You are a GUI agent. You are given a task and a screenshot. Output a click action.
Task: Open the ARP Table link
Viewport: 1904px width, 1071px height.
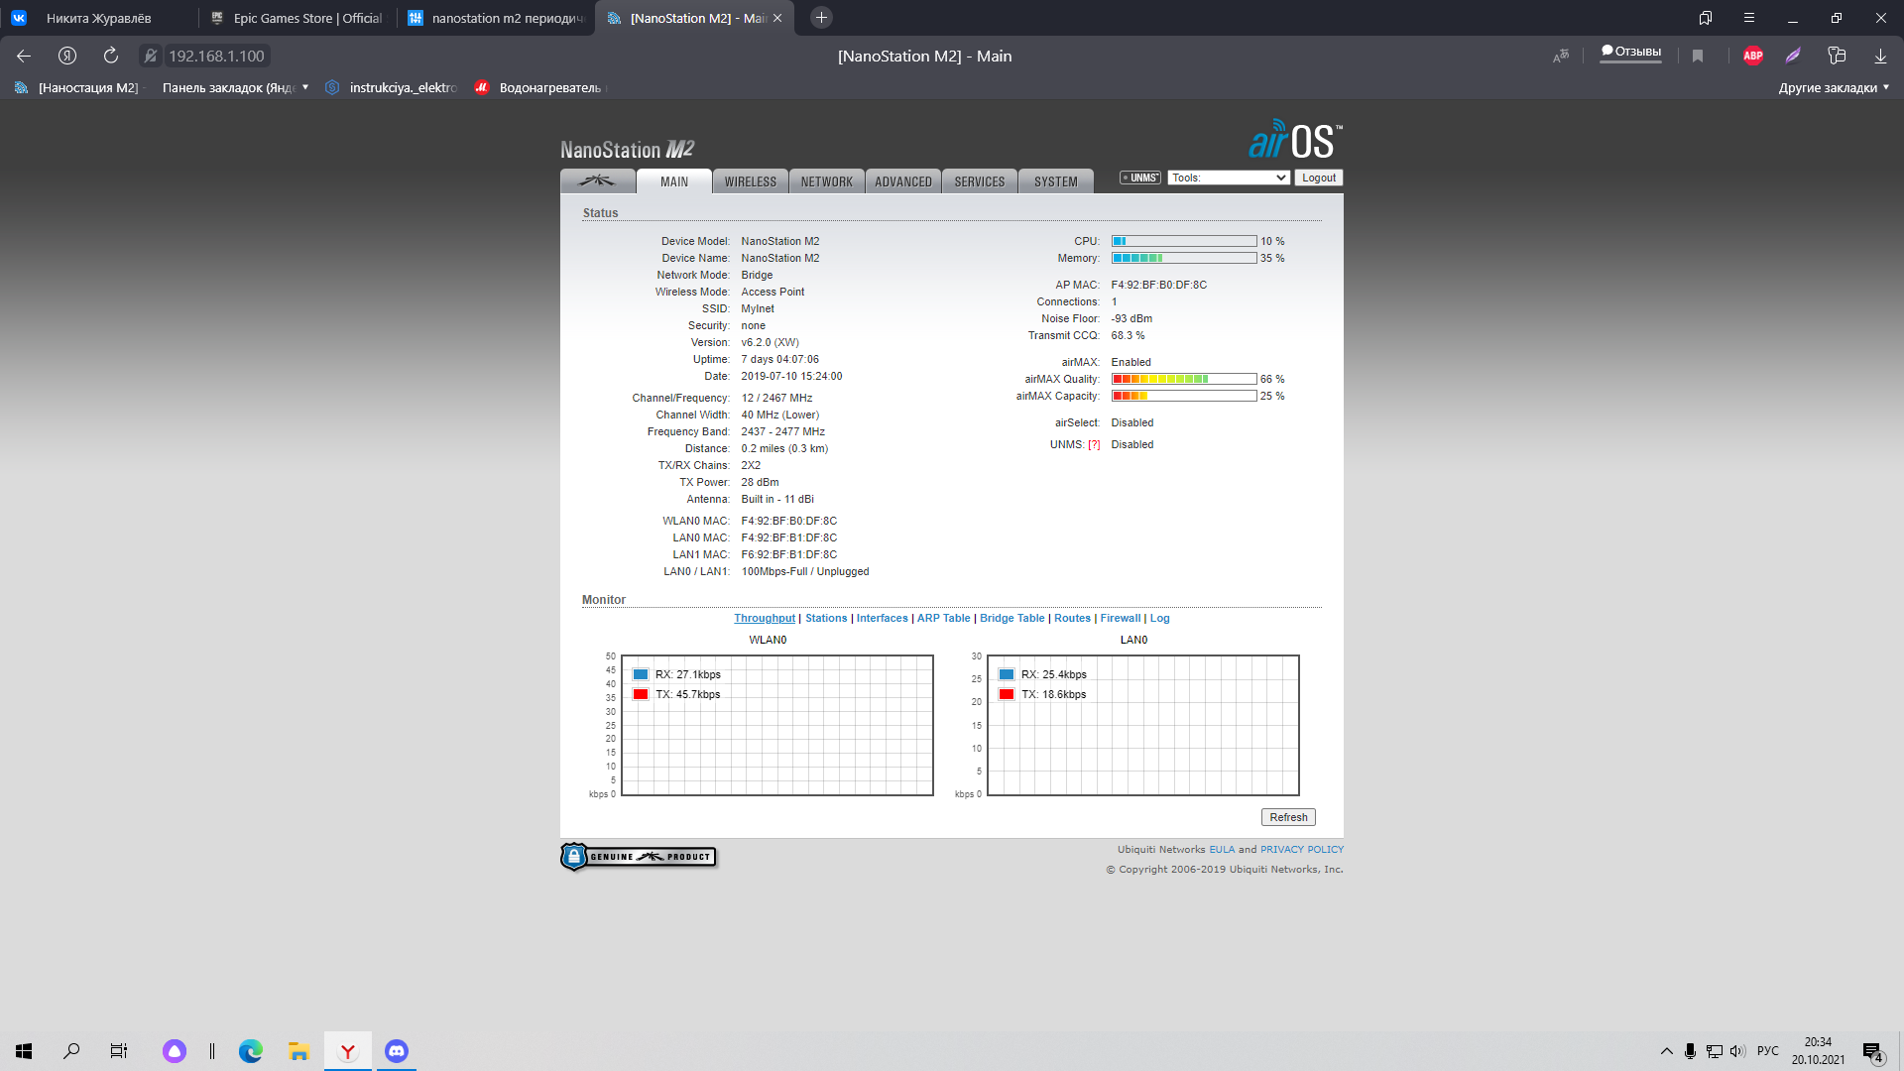click(x=944, y=618)
